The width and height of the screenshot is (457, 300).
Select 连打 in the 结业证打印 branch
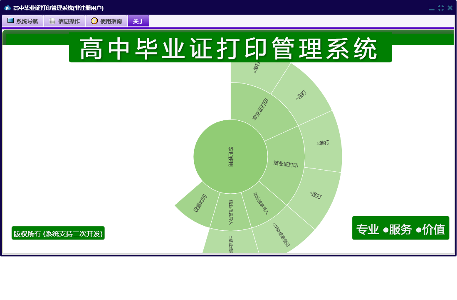316,195
